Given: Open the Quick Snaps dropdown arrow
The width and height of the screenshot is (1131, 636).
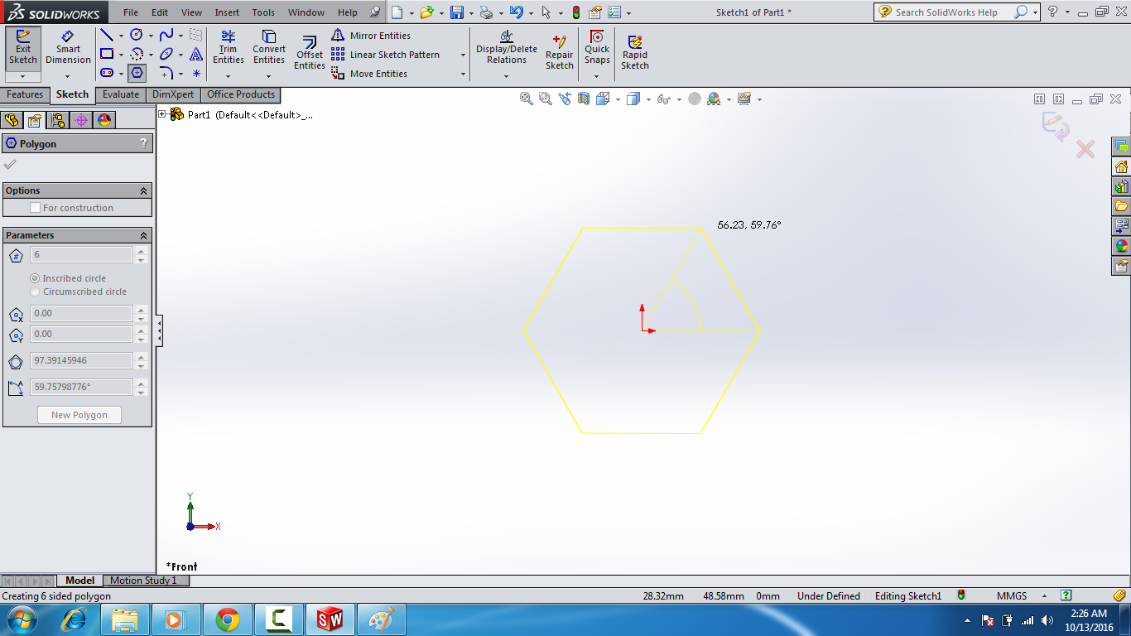Looking at the screenshot, I should tap(597, 76).
